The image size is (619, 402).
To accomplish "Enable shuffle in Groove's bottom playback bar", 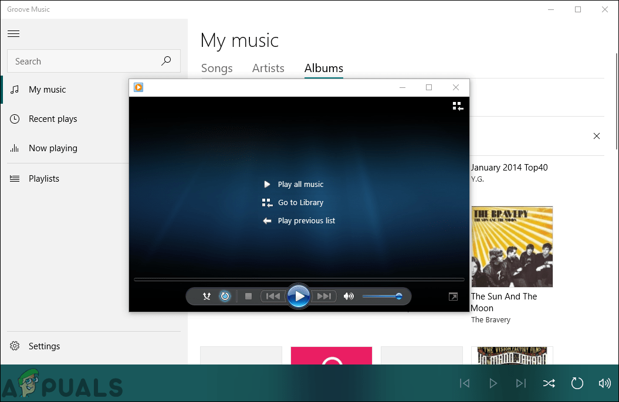I will coord(549,383).
